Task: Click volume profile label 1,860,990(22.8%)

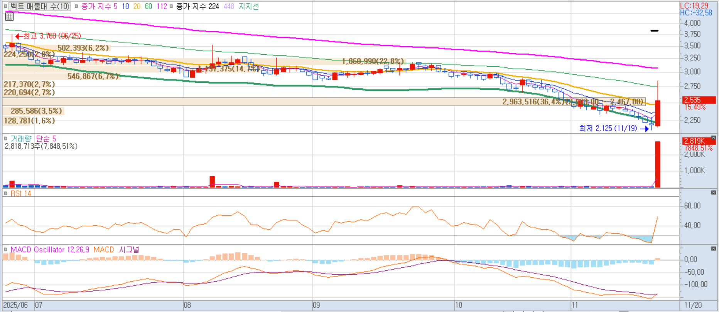Action: coord(373,61)
